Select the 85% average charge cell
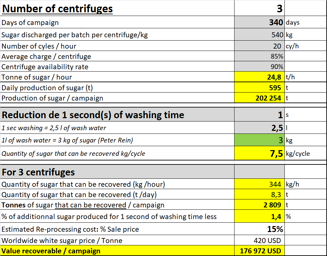 point(259,57)
